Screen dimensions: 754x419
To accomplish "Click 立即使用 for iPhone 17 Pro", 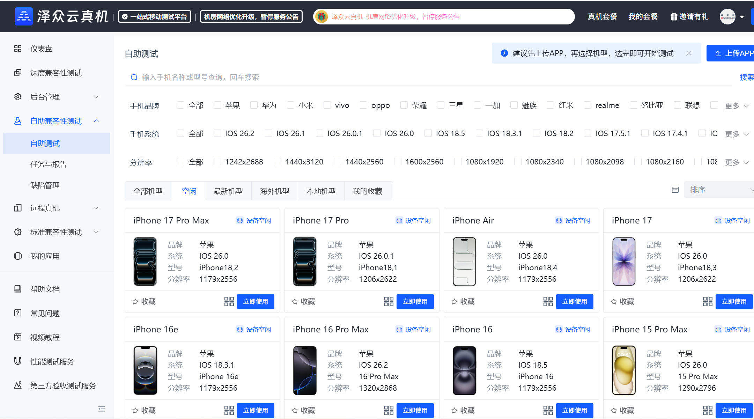I will click(x=415, y=302).
